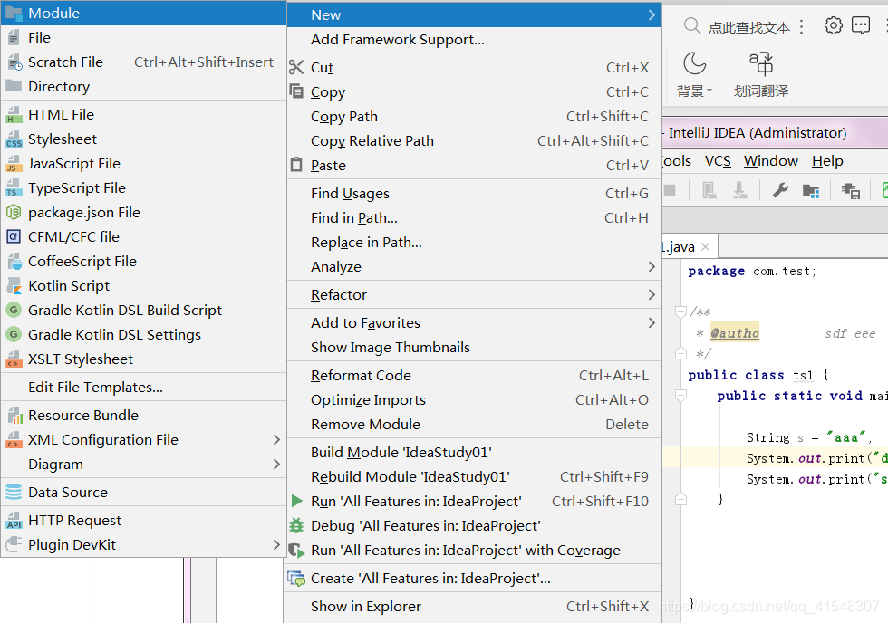This screenshot has width=888, height=623.
Task: Click the Gradle Kotlin DSL Build Script icon
Action: 14,310
